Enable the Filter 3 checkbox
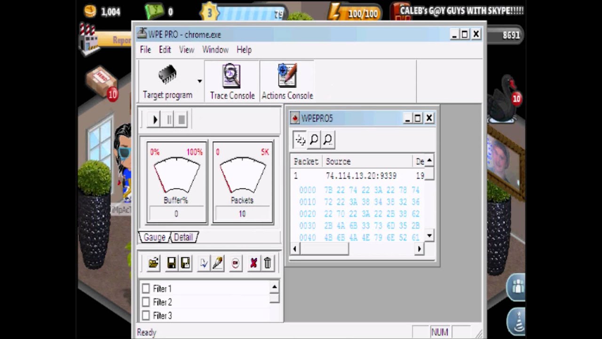Viewport: 602px width, 339px height. click(146, 315)
